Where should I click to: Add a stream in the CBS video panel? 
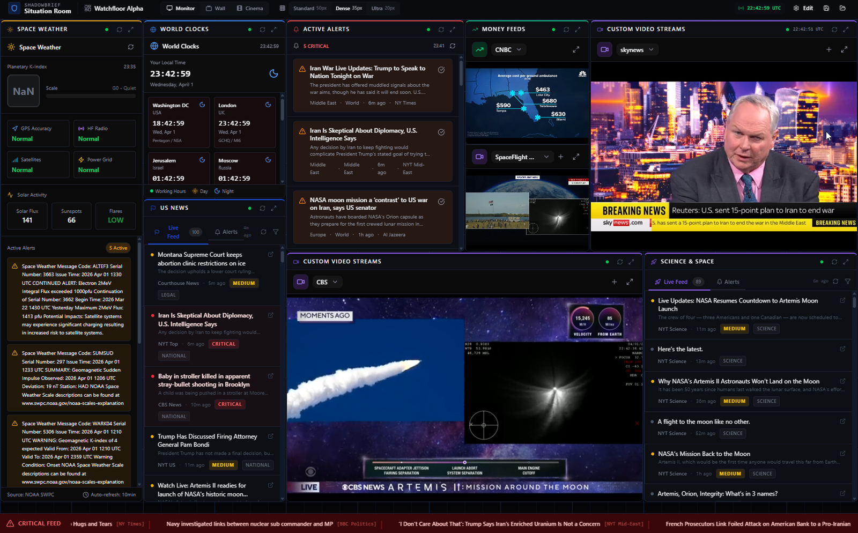(615, 282)
